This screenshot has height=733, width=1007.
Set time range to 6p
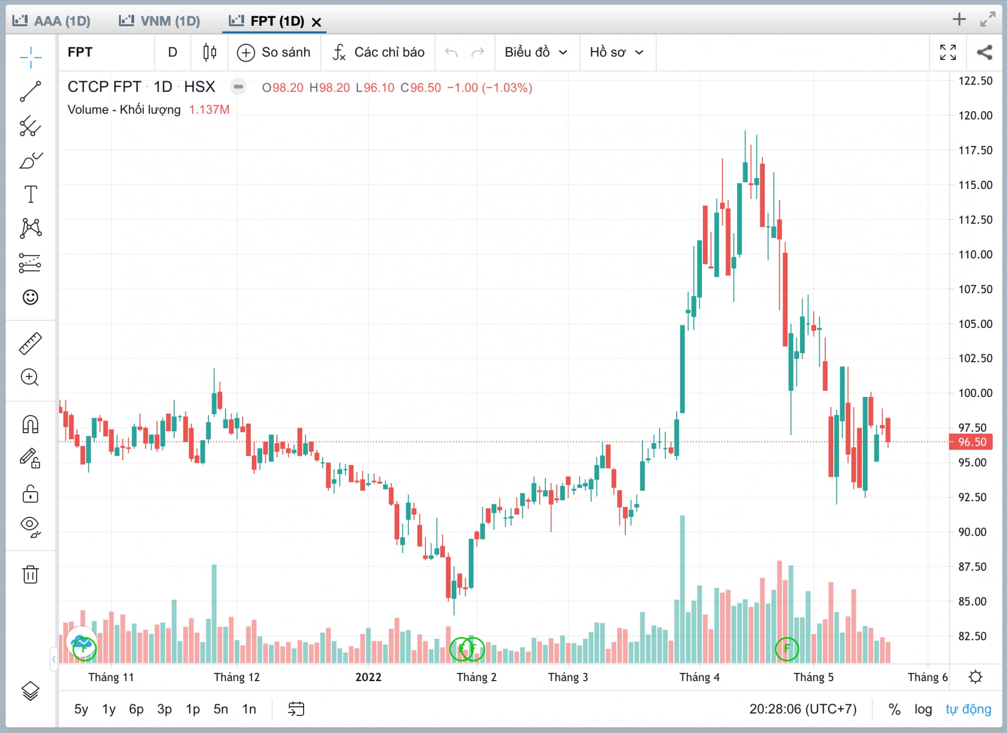pyautogui.click(x=136, y=709)
